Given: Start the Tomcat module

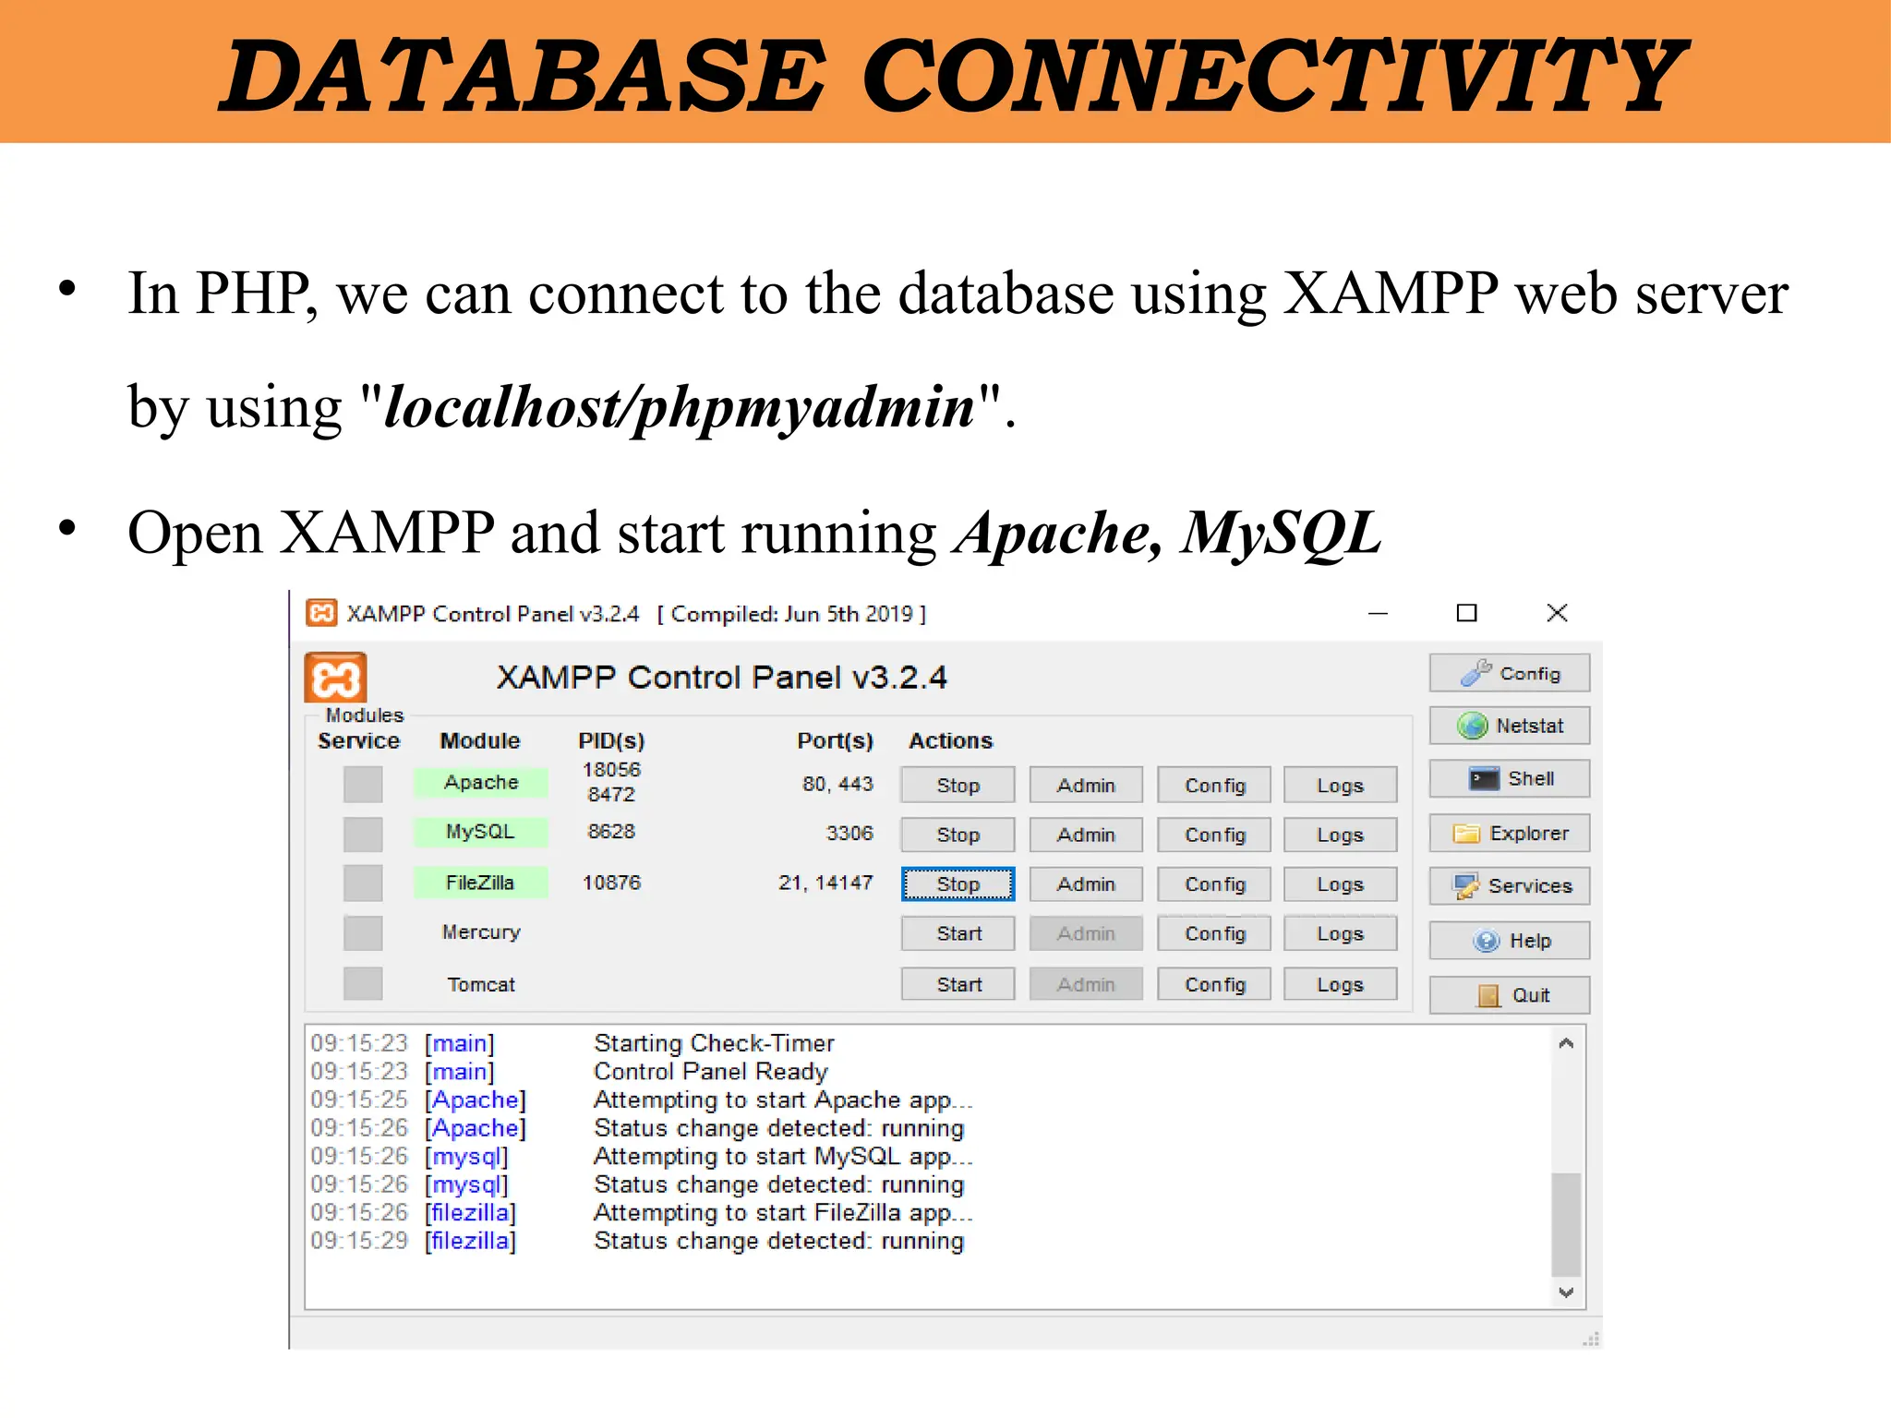Looking at the screenshot, I should coord(958,984).
